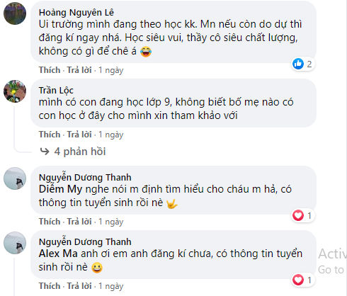This screenshot has width=347, height=296.
Task: Click Trả lời under Trần Lộc's comment
Action: (79, 135)
